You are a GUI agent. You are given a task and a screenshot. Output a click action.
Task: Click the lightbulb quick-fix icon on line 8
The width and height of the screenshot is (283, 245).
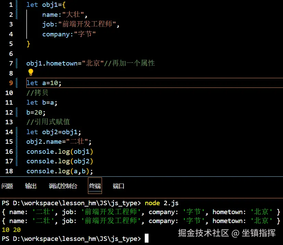coord(31,72)
